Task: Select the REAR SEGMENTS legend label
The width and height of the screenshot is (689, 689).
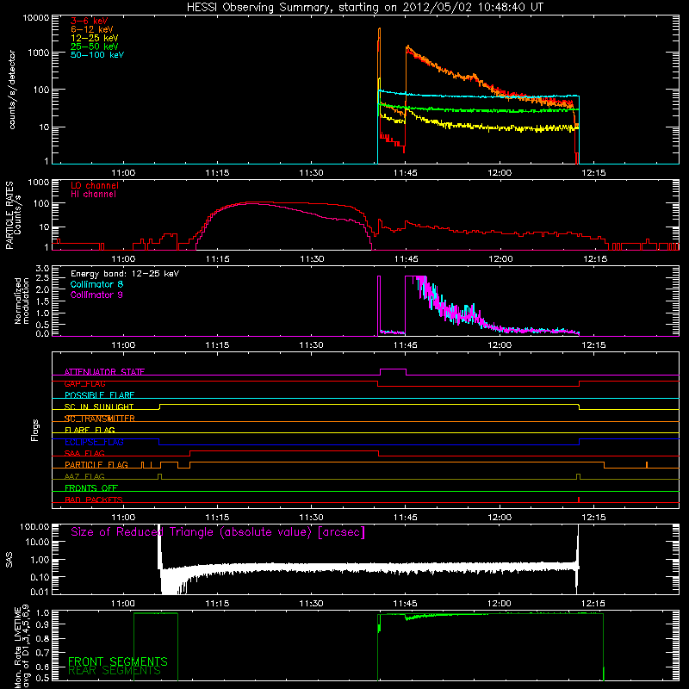Action: [115, 671]
